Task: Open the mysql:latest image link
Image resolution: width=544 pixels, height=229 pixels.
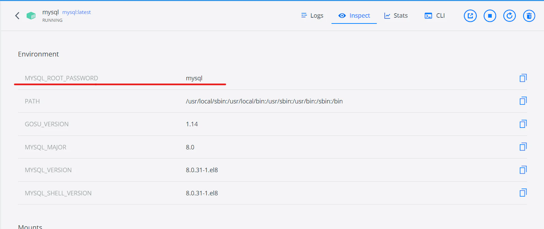Action: pyautogui.click(x=76, y=12)
